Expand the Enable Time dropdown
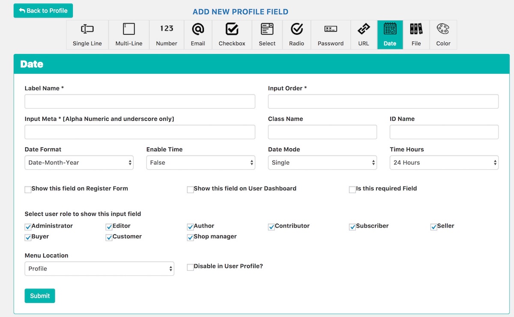514x317 pixels. [200, 163]
